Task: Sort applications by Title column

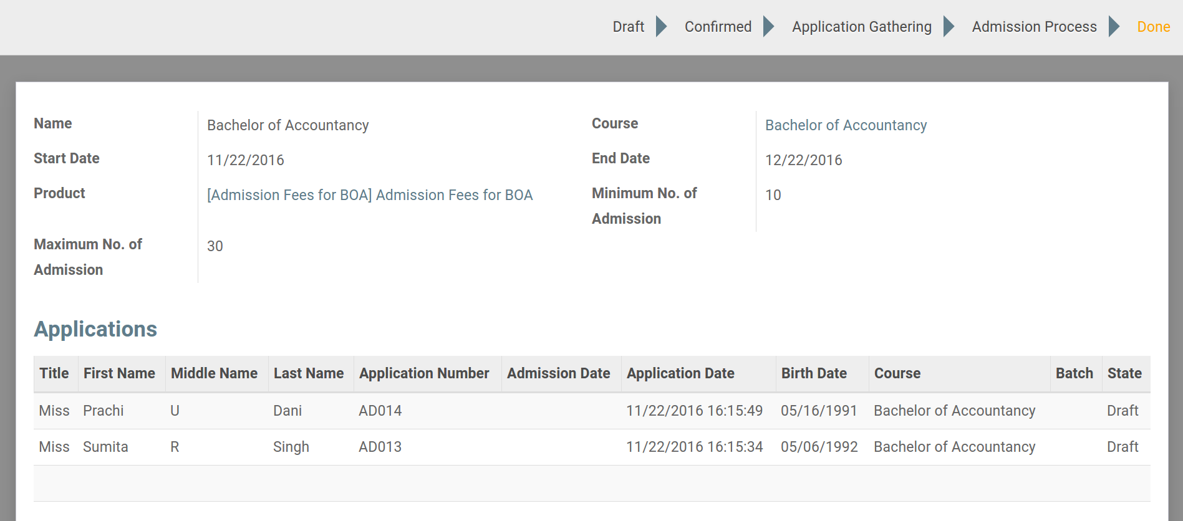Action: [x=54, y=373]
